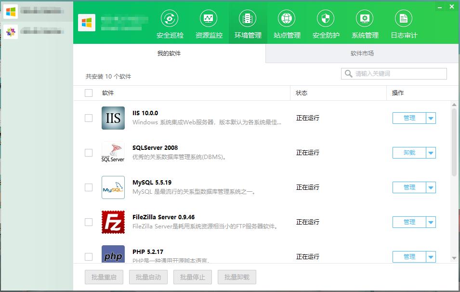Screen dimensions: 460x292
Task: Check the checkbox for MySQL 5.5.19
Action: click(88, 187)
